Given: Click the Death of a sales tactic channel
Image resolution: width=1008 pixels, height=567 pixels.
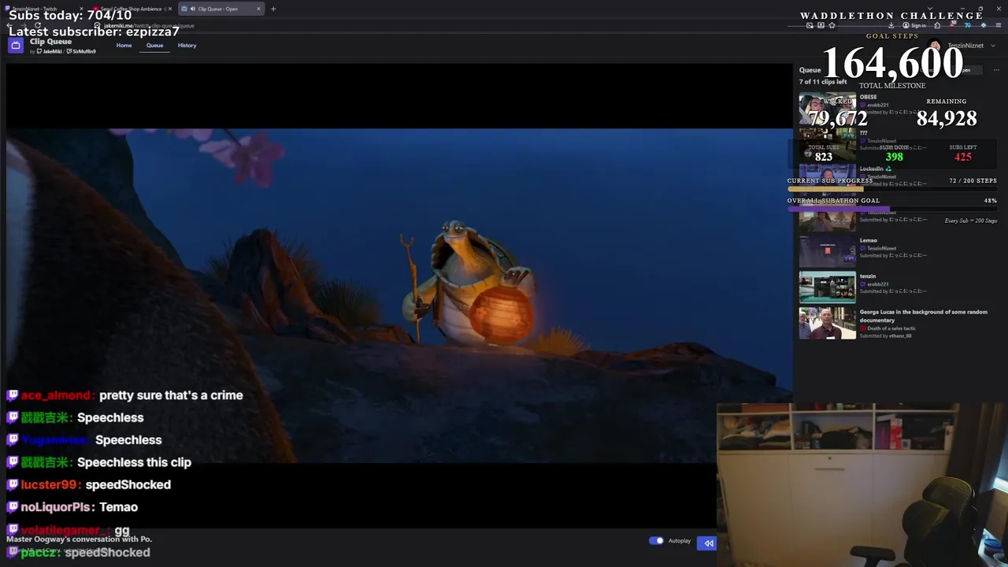Looking at the screenshot, I should pyautogui.click(x=891, y=328).
